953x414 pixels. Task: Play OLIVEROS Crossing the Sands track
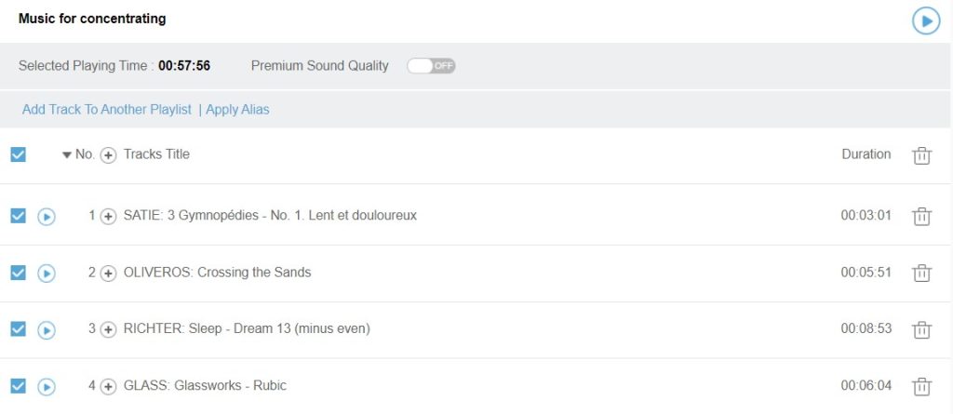(x=47, y=273)
